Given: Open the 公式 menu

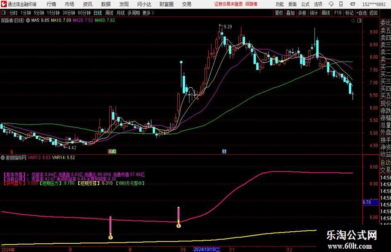Looking at the screenshot, I should [305, 4].
